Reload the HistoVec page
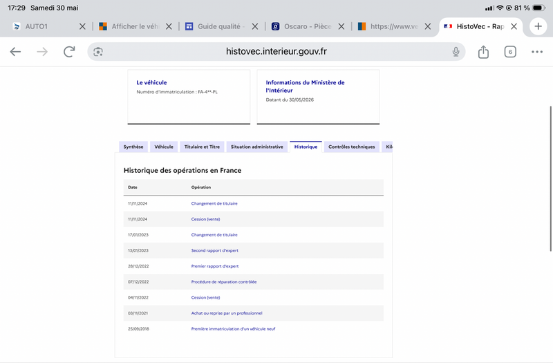The width and height of the screenshot is (553, 363). pos(69,52)
